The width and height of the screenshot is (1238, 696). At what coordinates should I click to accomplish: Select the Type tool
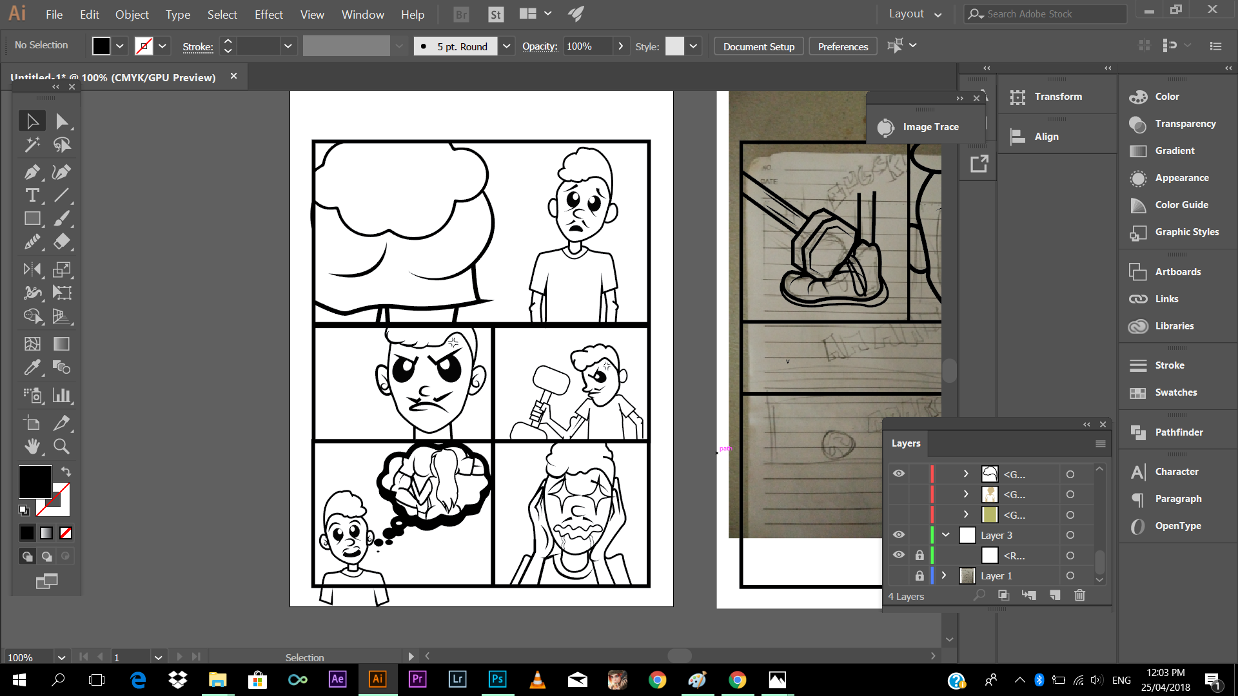(32, 195)
